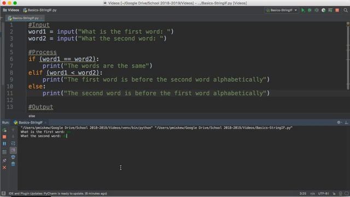Close the Basics-StringIF run tab
This screenshot has width=350, height=197.
(45, 123)
